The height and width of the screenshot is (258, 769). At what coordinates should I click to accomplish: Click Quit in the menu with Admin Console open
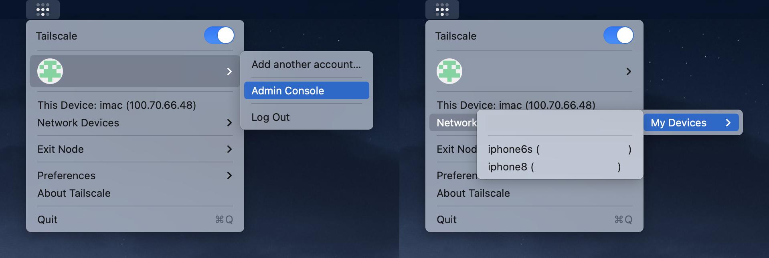47,220
